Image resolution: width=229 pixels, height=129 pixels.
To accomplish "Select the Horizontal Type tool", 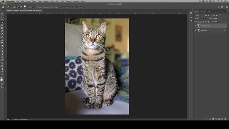I will [x=2, y=60].
